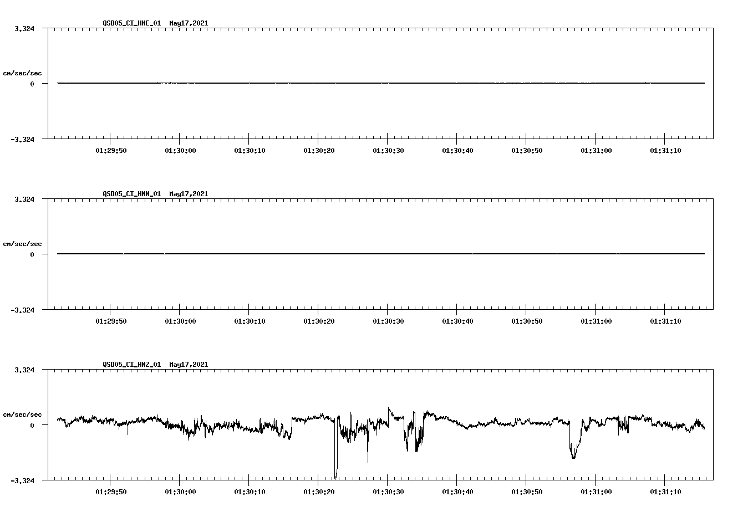Image resolution: width=753 pixels, height=512 pixels.
Task: Click the zero baseline label of the HNN plot
Action: click(x=32, y=254)
